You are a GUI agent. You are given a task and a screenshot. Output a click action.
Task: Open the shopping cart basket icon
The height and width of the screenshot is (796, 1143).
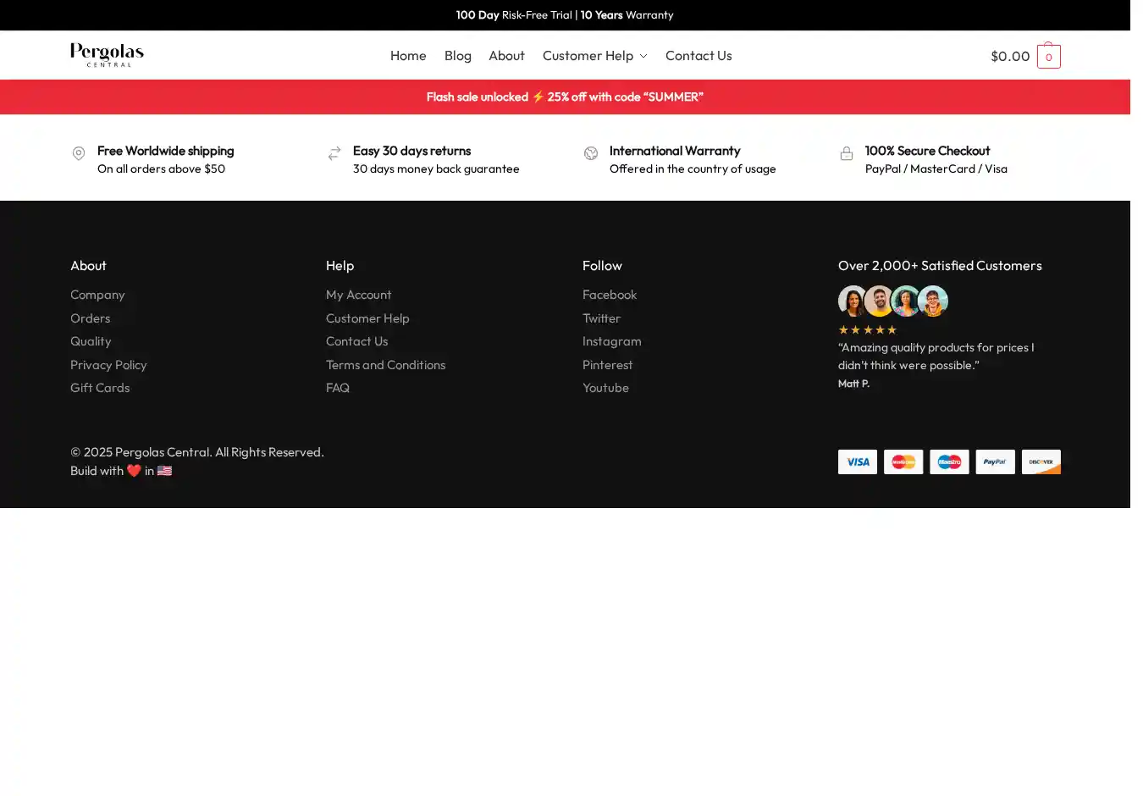pyautogui.click(x=1048, y=56)
